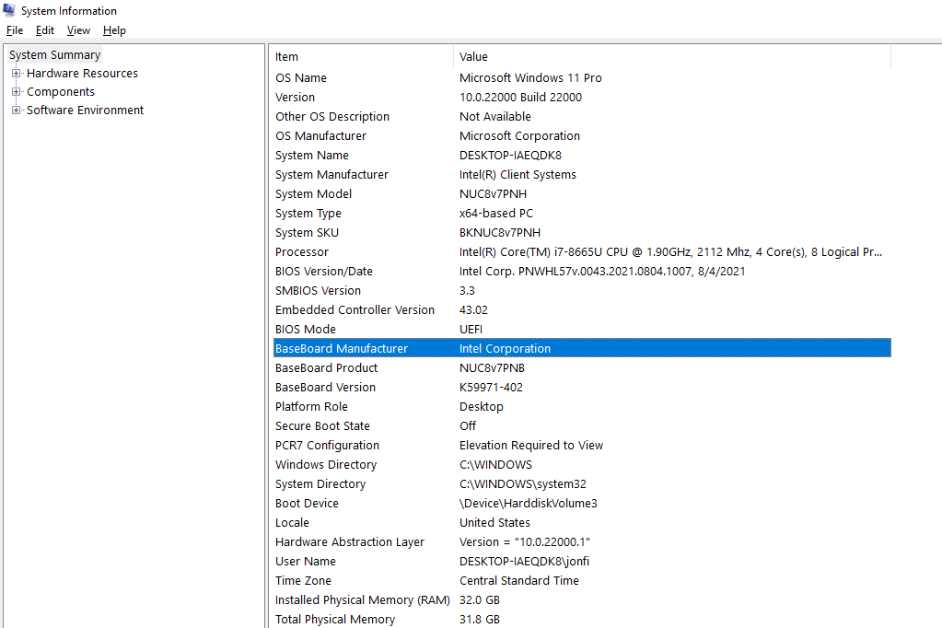
Task: Click the Item column header
Action: (363, 56)
